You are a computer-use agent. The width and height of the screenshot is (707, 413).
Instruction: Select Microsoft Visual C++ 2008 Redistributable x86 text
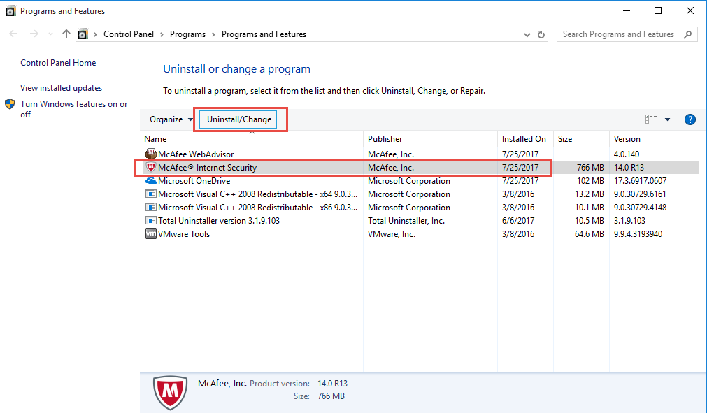[x=257, y=207]
